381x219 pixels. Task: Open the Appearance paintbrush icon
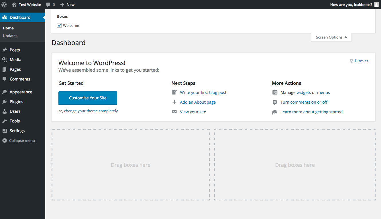pyautogui.click(x=5, y=92)
